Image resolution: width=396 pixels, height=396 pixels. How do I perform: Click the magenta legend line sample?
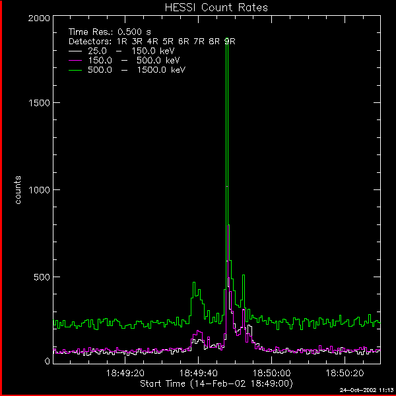pos(75,61)
